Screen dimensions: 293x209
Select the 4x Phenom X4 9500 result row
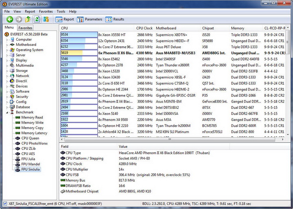(x=173, y=120)
